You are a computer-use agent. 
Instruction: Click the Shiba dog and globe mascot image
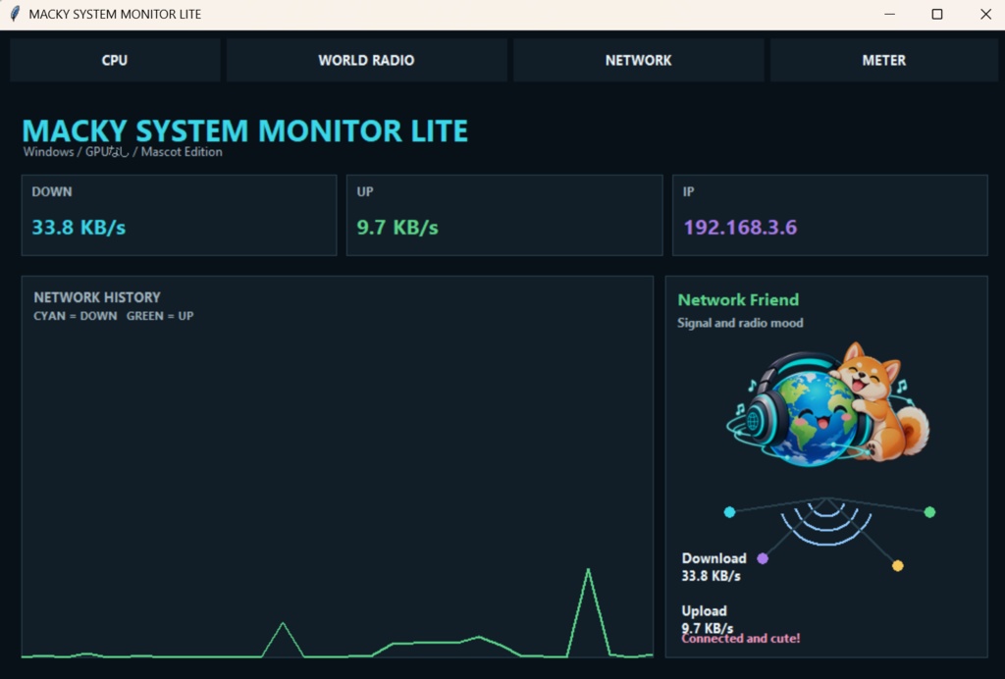pos(827,404)
